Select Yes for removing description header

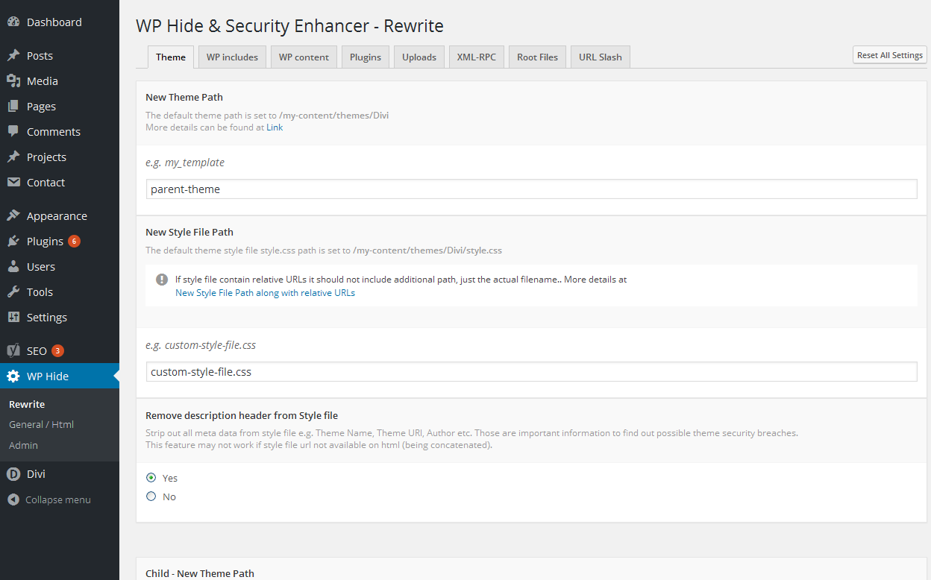[151, 478]
